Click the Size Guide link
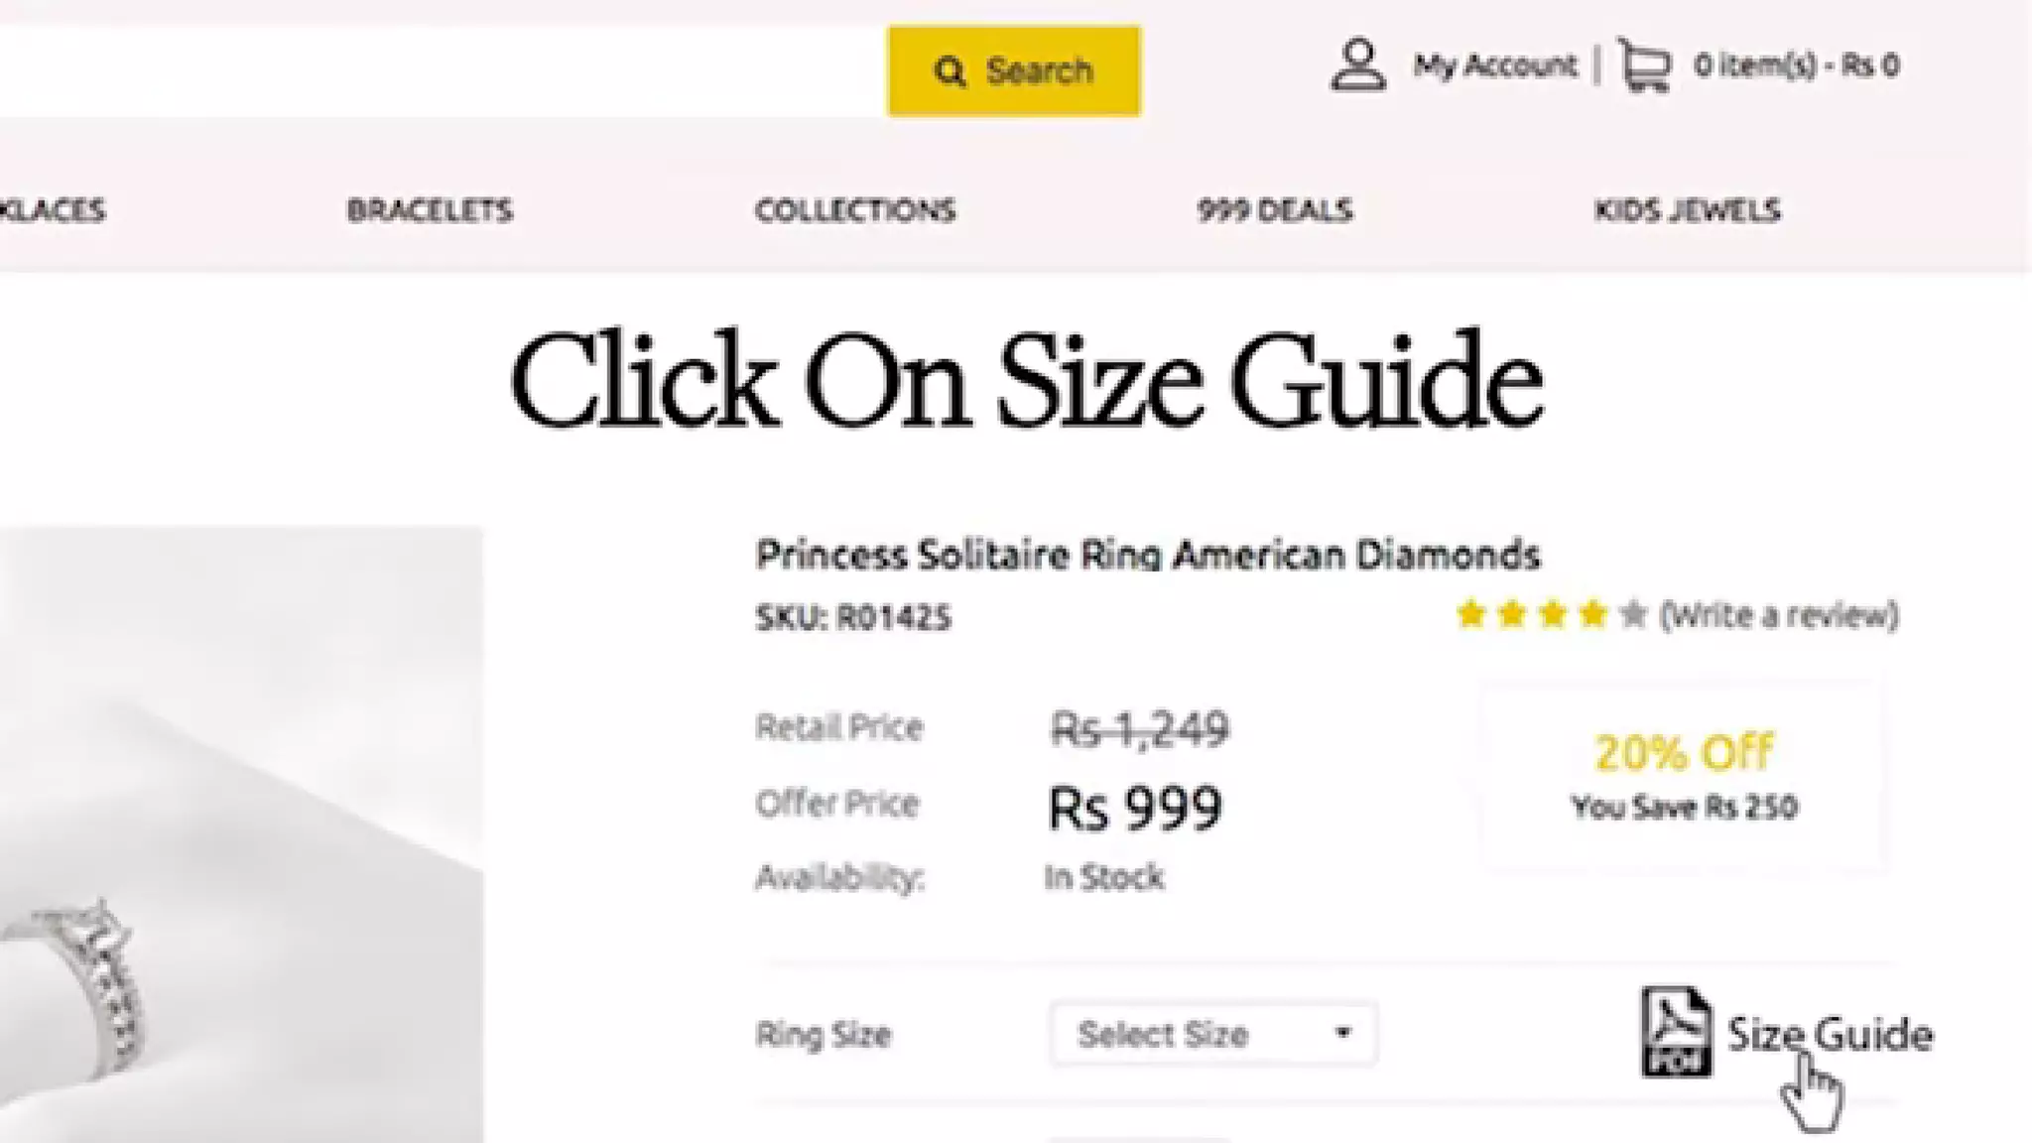This screenshot has height=1143, width=2032. [x=1830, y=1034]
